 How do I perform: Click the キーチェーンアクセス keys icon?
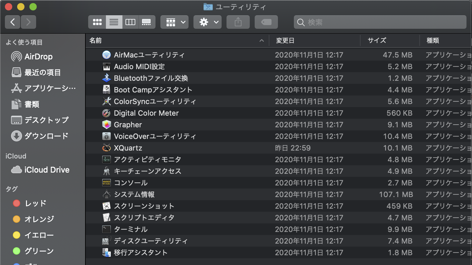point(106,171)
